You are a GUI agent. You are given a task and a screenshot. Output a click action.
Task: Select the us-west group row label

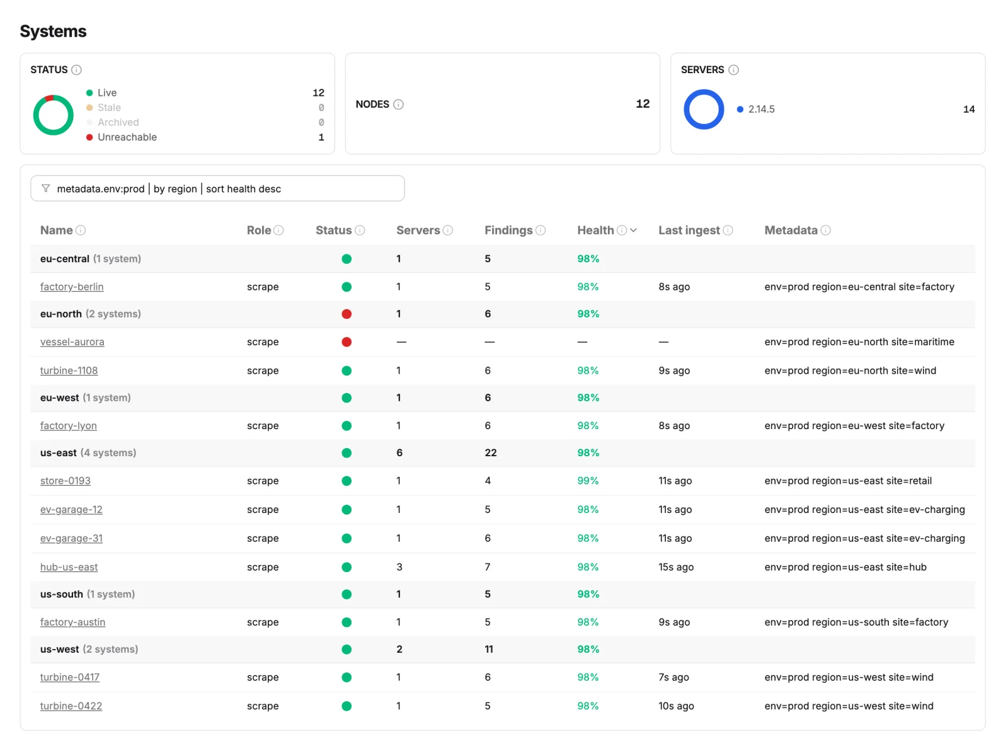coord(89,650)
